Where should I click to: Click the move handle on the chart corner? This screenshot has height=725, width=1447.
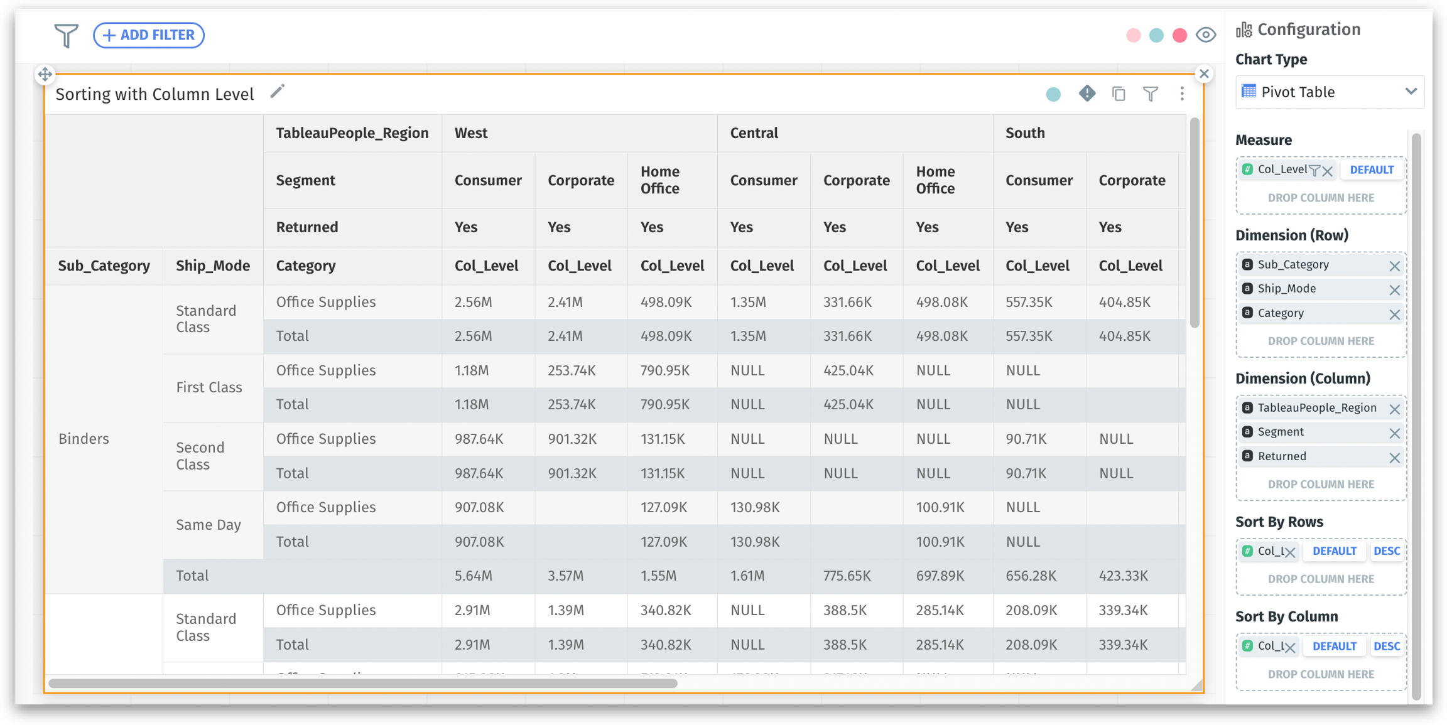pos(45,74)
